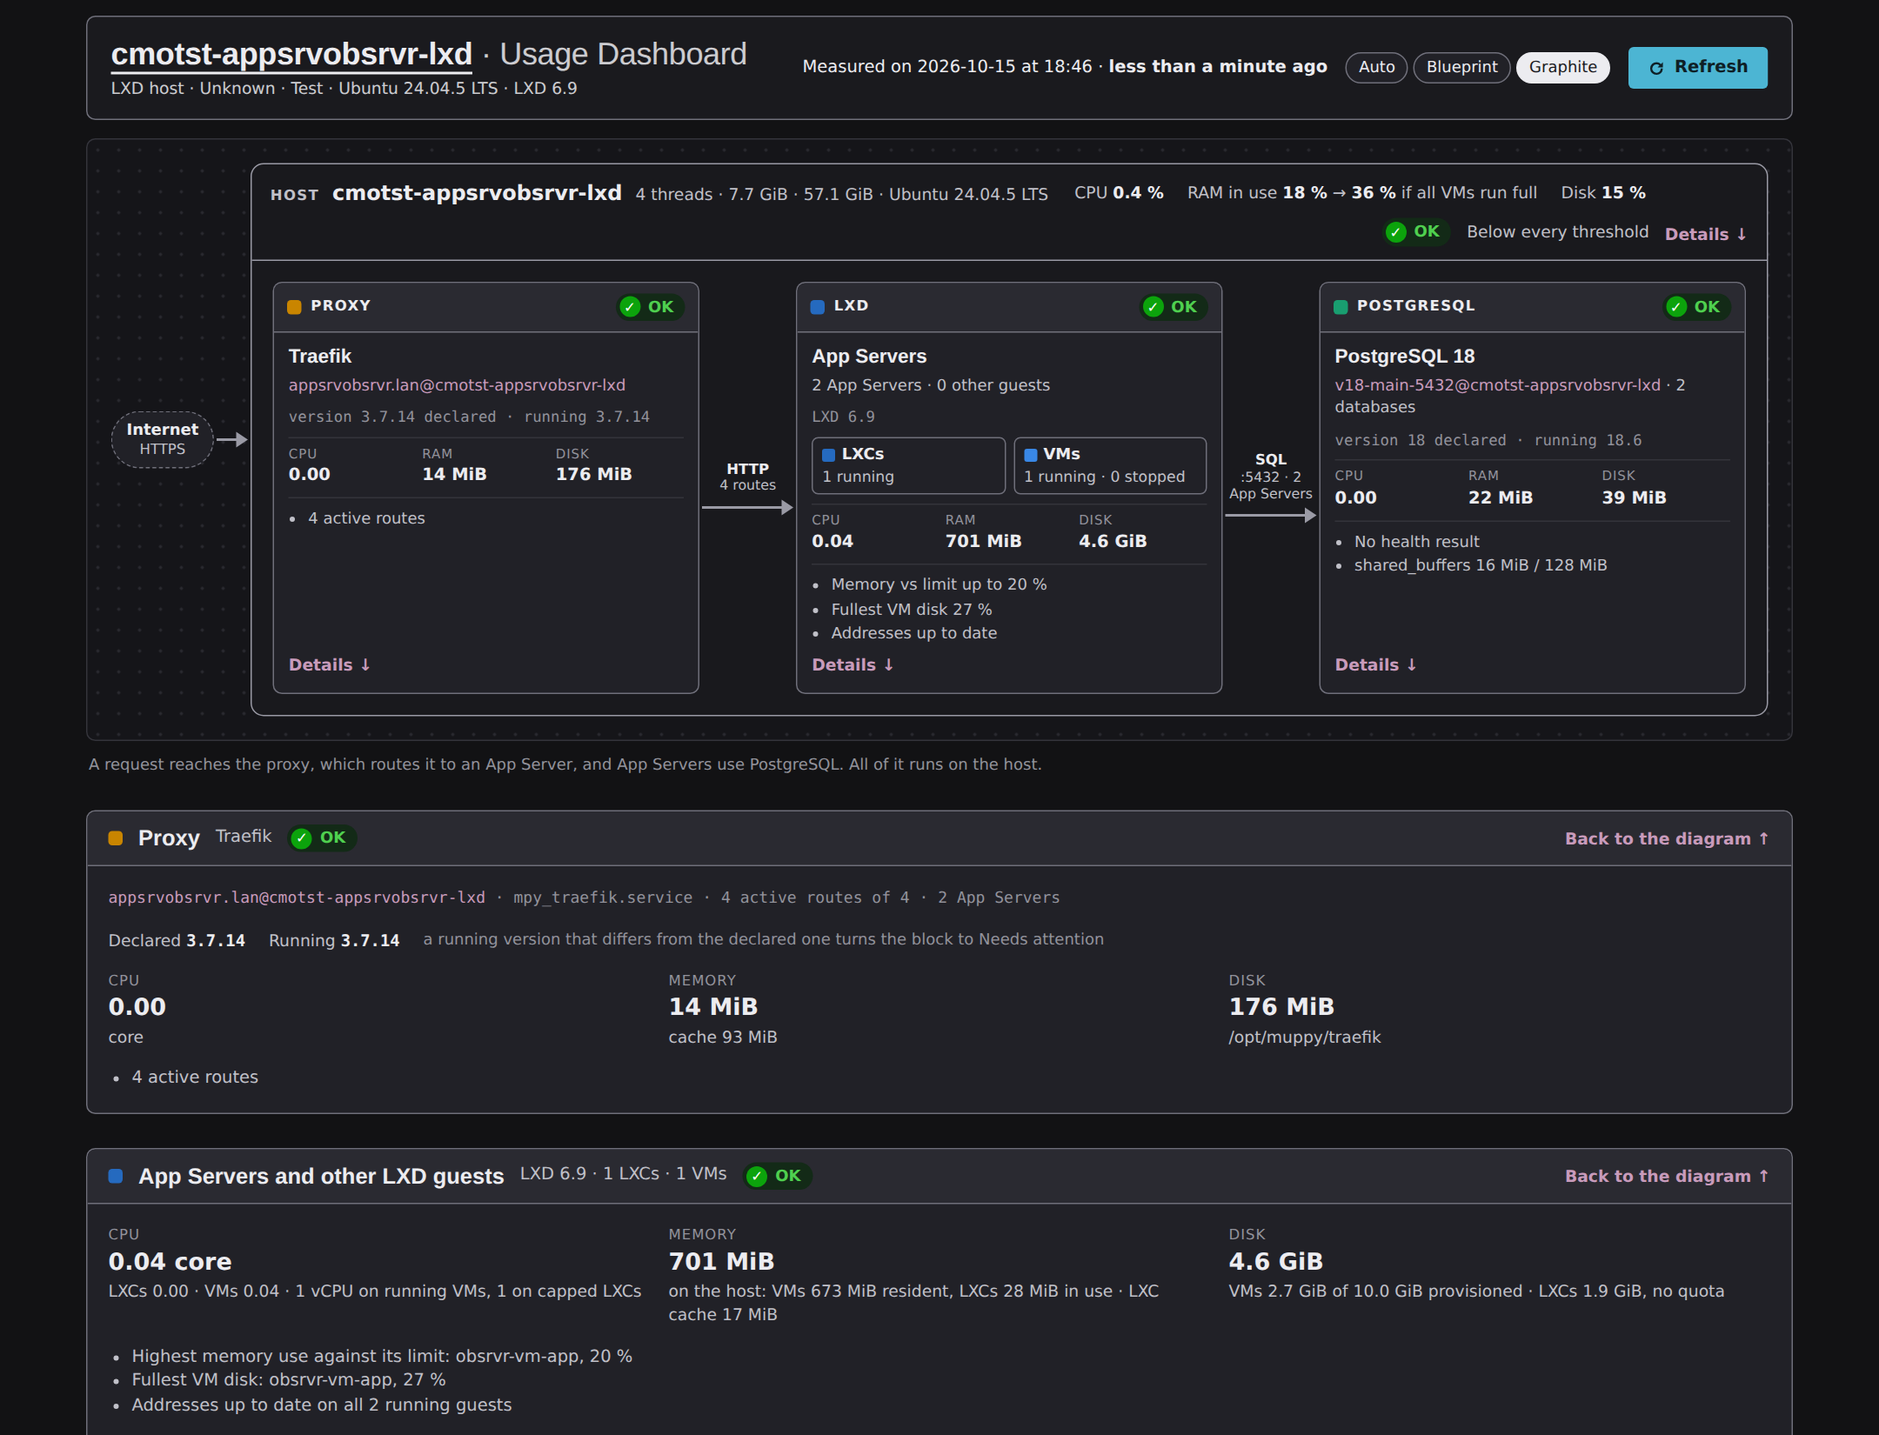Click orange square icon in Proxy detail heading
The height and width of the screenshot is (1435, 1879).
tap(115, 838)
